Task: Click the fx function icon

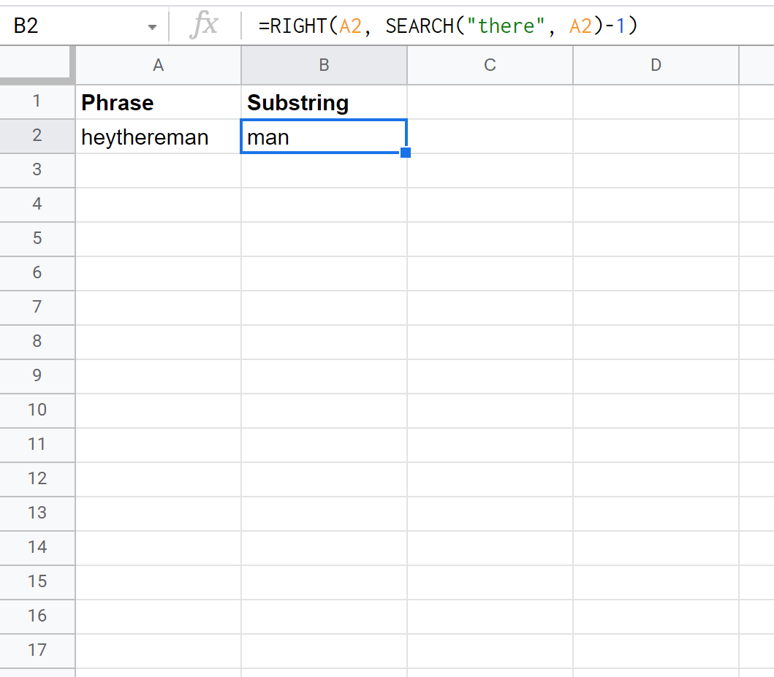Action: (203, 26)
